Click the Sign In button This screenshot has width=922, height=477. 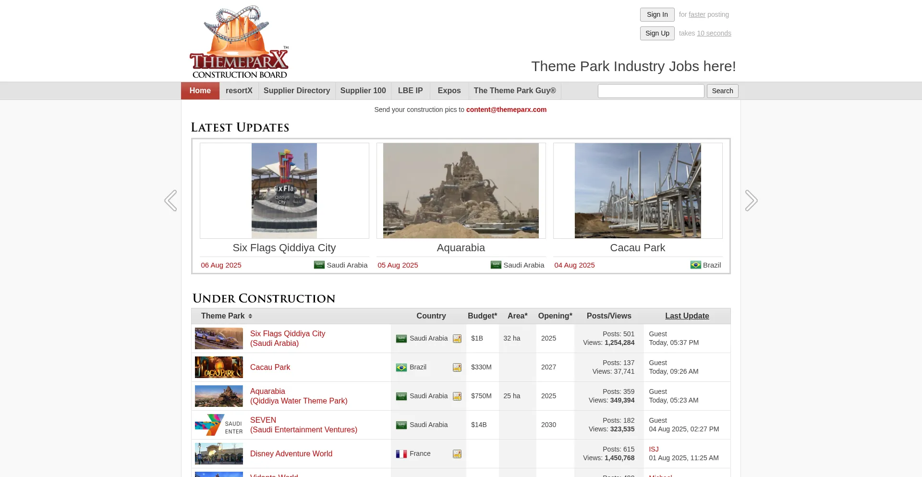(657, 14)
